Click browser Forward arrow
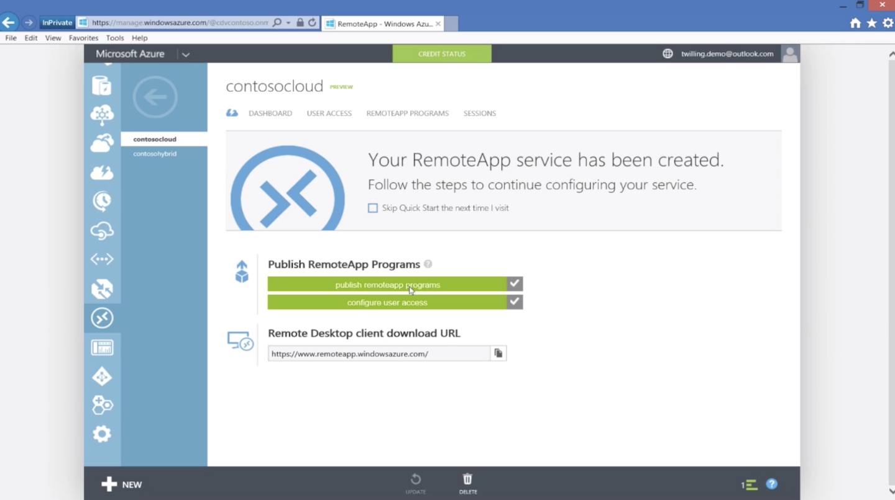This screenshot has height=500, width=895. click(x=29, y=23)
